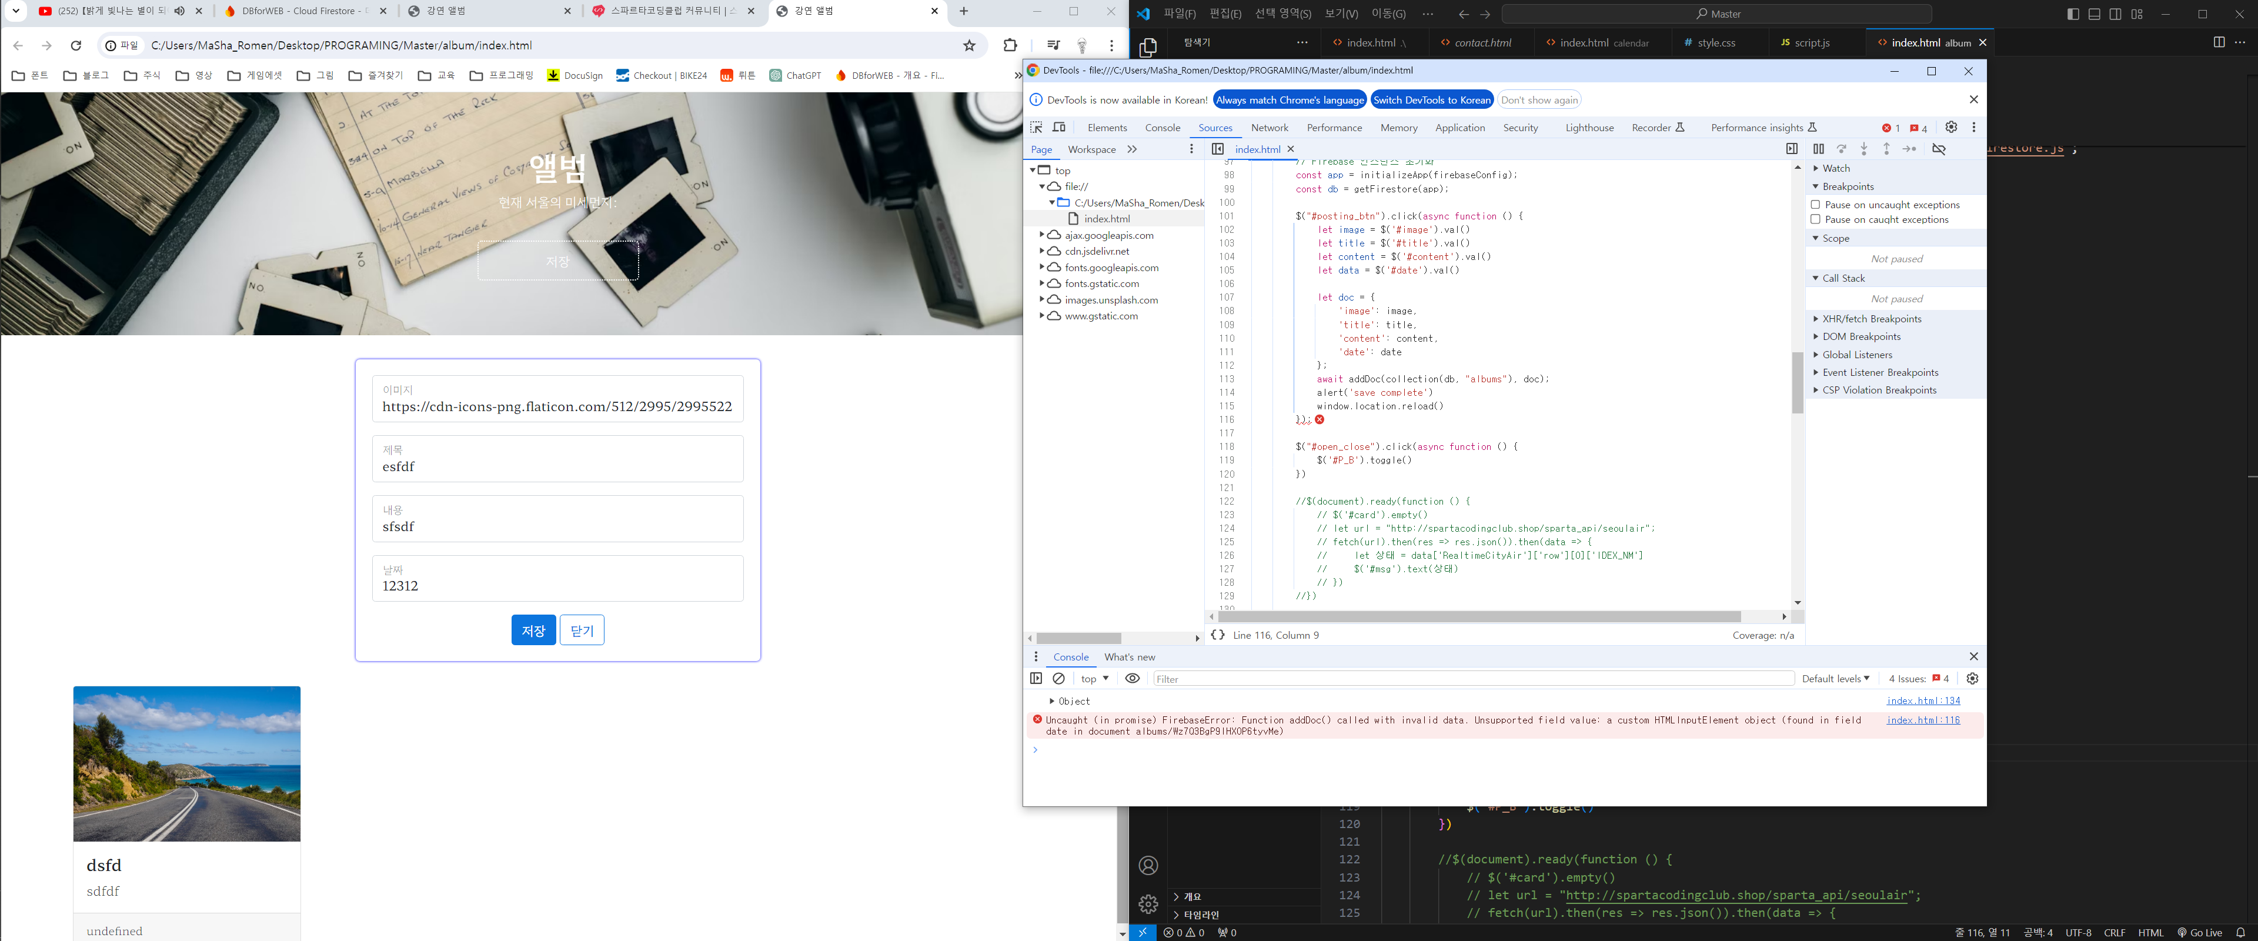
Task: Enable Pause on caught exceptions
Action: click(x=1815, y=219)
